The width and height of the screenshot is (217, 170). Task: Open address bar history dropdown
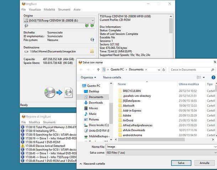click(x=159, y=70)
